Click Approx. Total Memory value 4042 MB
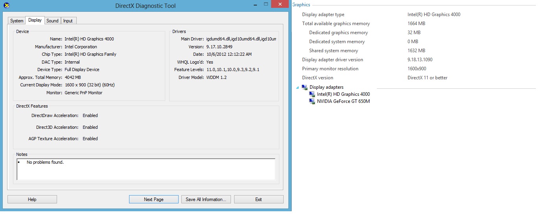539x214 pixels. click(x=73, y=77)
